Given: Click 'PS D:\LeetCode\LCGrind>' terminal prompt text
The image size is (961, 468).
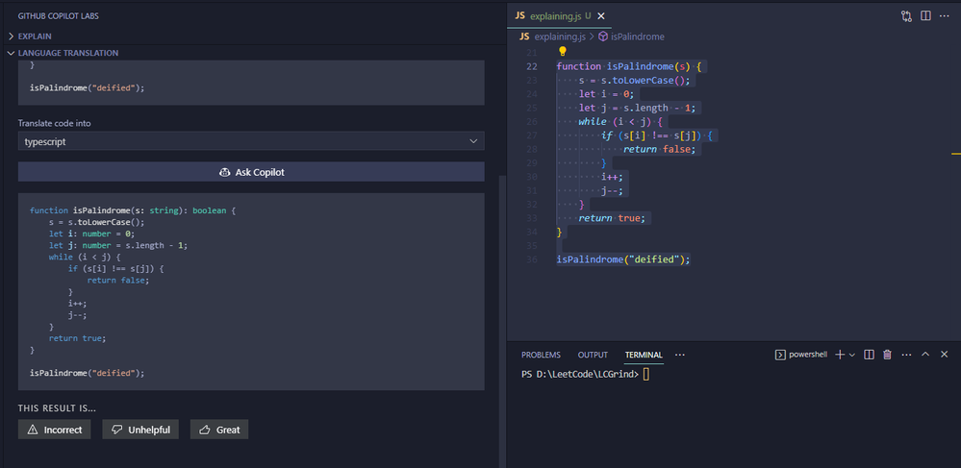Looking at the screenshot, I should tap(580, 374).
